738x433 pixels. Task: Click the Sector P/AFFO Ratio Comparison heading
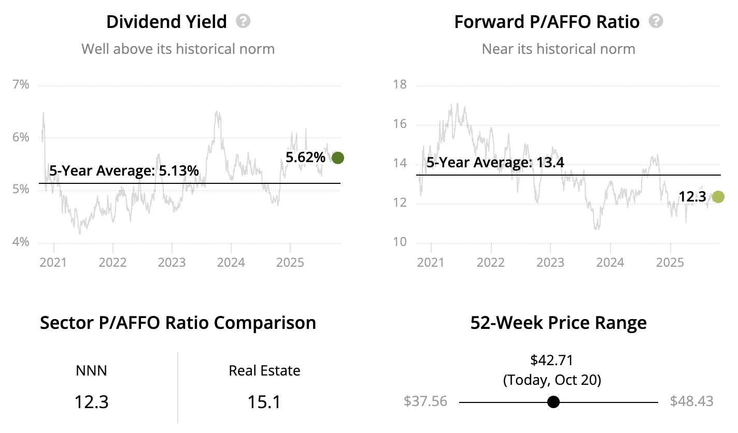pyautogui.click(x=178, y=323)
